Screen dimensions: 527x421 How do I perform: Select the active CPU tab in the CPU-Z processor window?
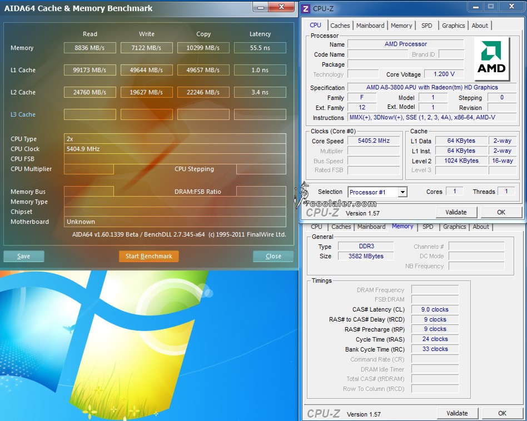[316, 25]
